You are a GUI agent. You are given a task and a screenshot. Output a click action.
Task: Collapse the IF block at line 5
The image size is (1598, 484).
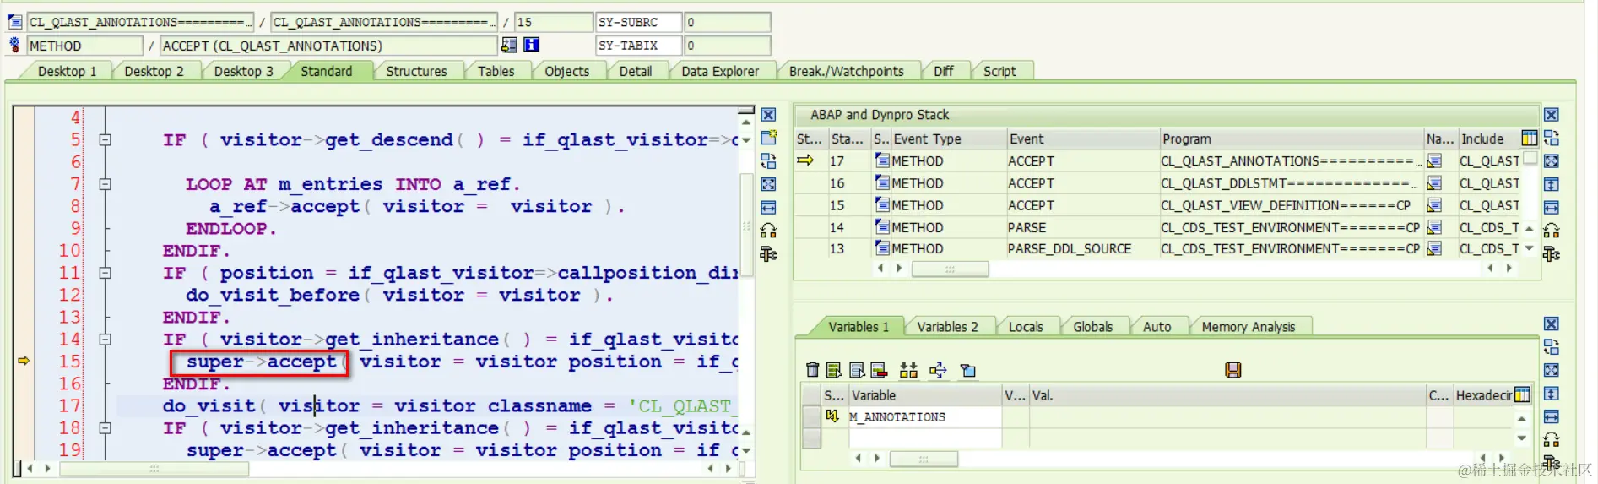point(106,140)
